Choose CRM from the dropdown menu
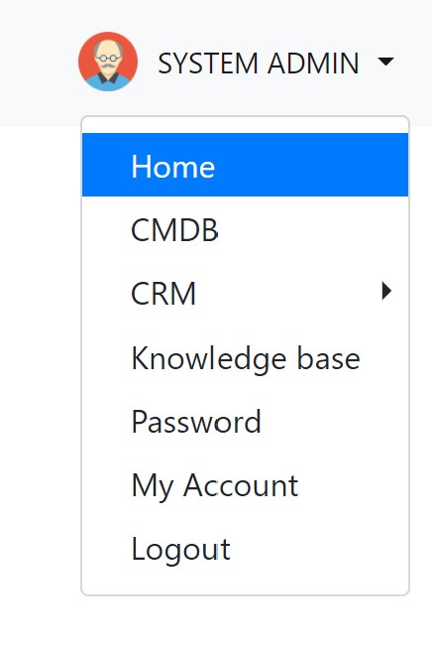Screen dimensions: 432x653 click(x=246, y=293)
